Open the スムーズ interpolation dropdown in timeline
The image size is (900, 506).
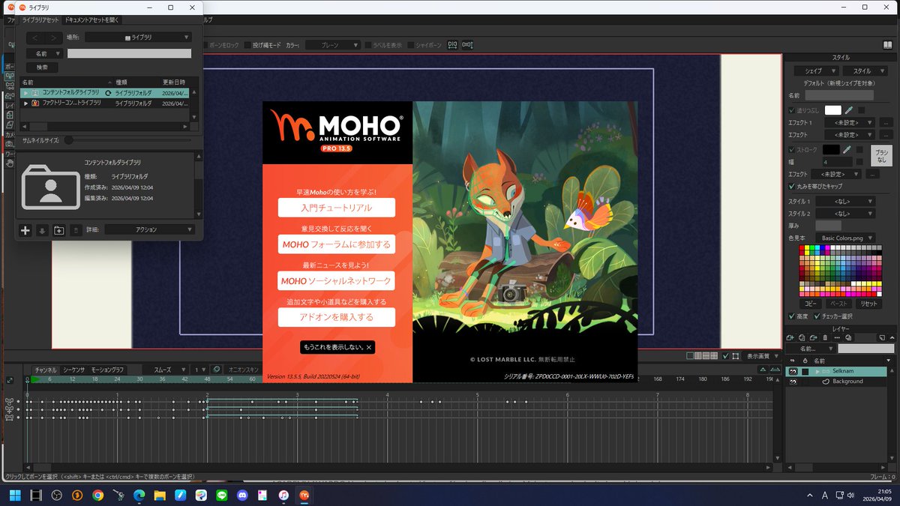166,370
